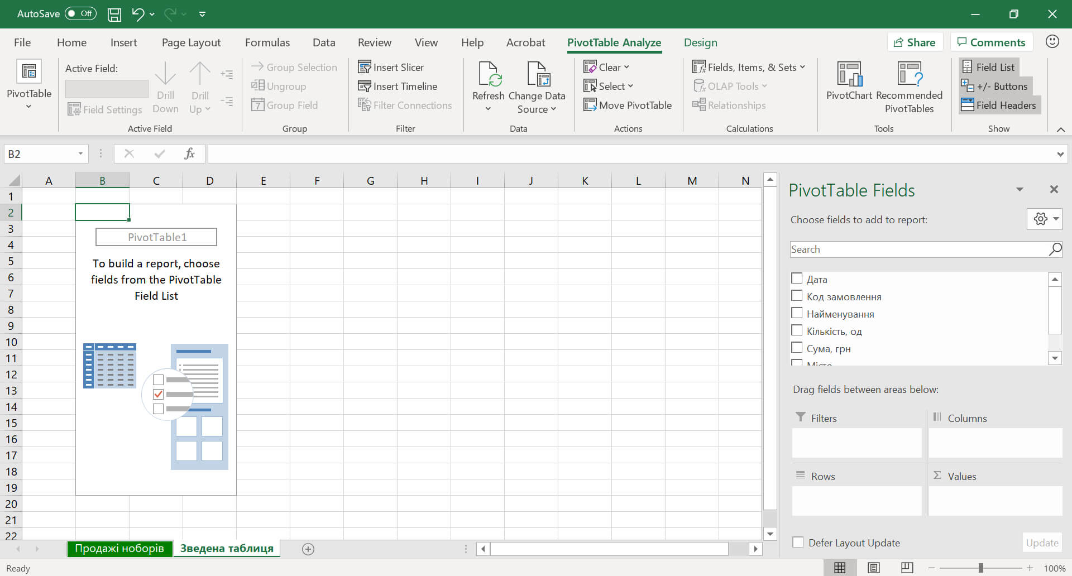Open the Clear dropdown
The width and height of the screenshot is (1072, 576).
coord(607,66)
